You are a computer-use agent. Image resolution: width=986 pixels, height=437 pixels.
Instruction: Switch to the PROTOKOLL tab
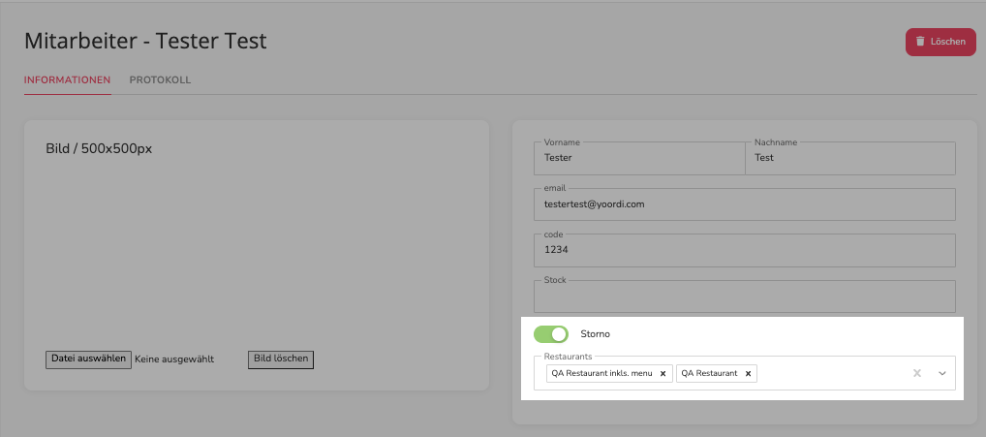(x=160, y=80)
